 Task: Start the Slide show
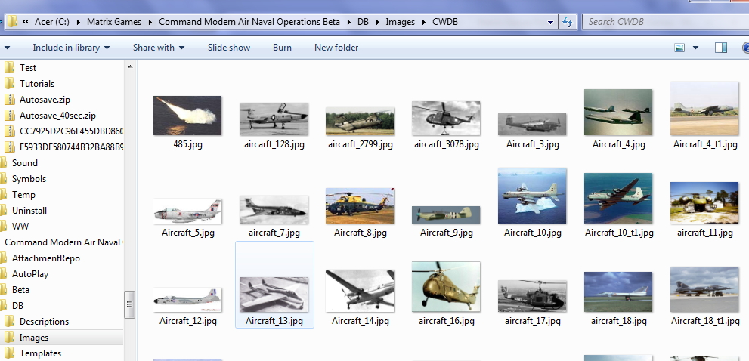pos(229,48)
